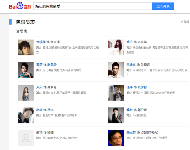Open 姚笛's actor photo

point(116,47)
